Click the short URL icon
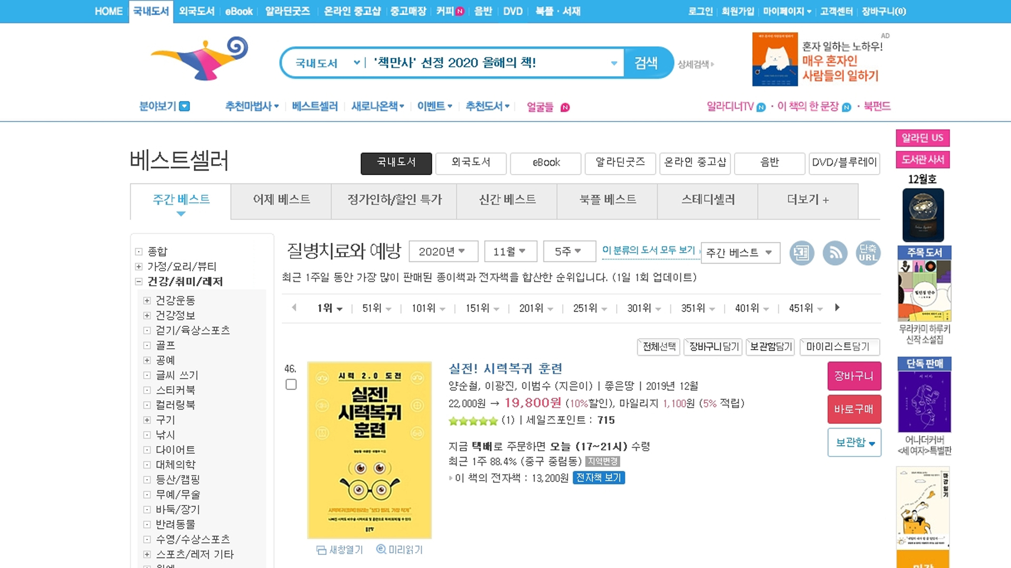1011x568 pixels. click(x=868, y=253)
